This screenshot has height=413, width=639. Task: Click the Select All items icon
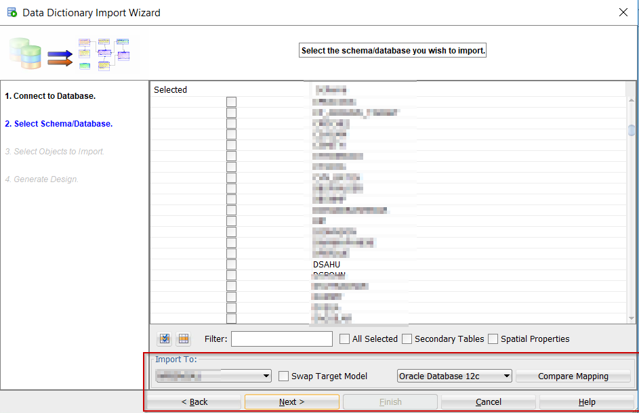[164, 339]
